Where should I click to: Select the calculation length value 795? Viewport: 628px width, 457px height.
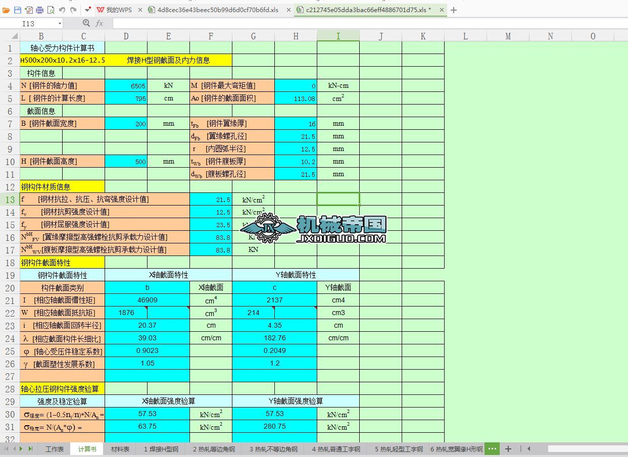[126, 98]
